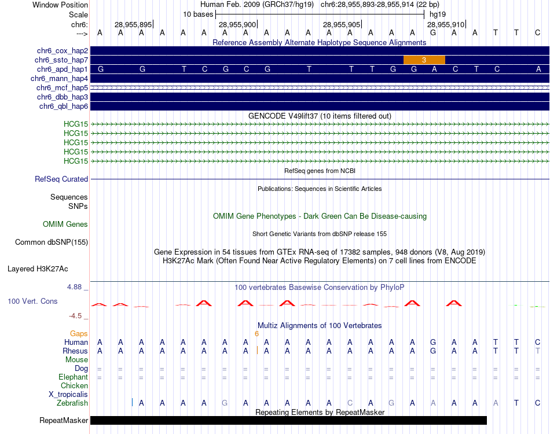Open the Short Genetic Variants dbSNP title
This screenshot has width=550, height=434.
point(320,234)
